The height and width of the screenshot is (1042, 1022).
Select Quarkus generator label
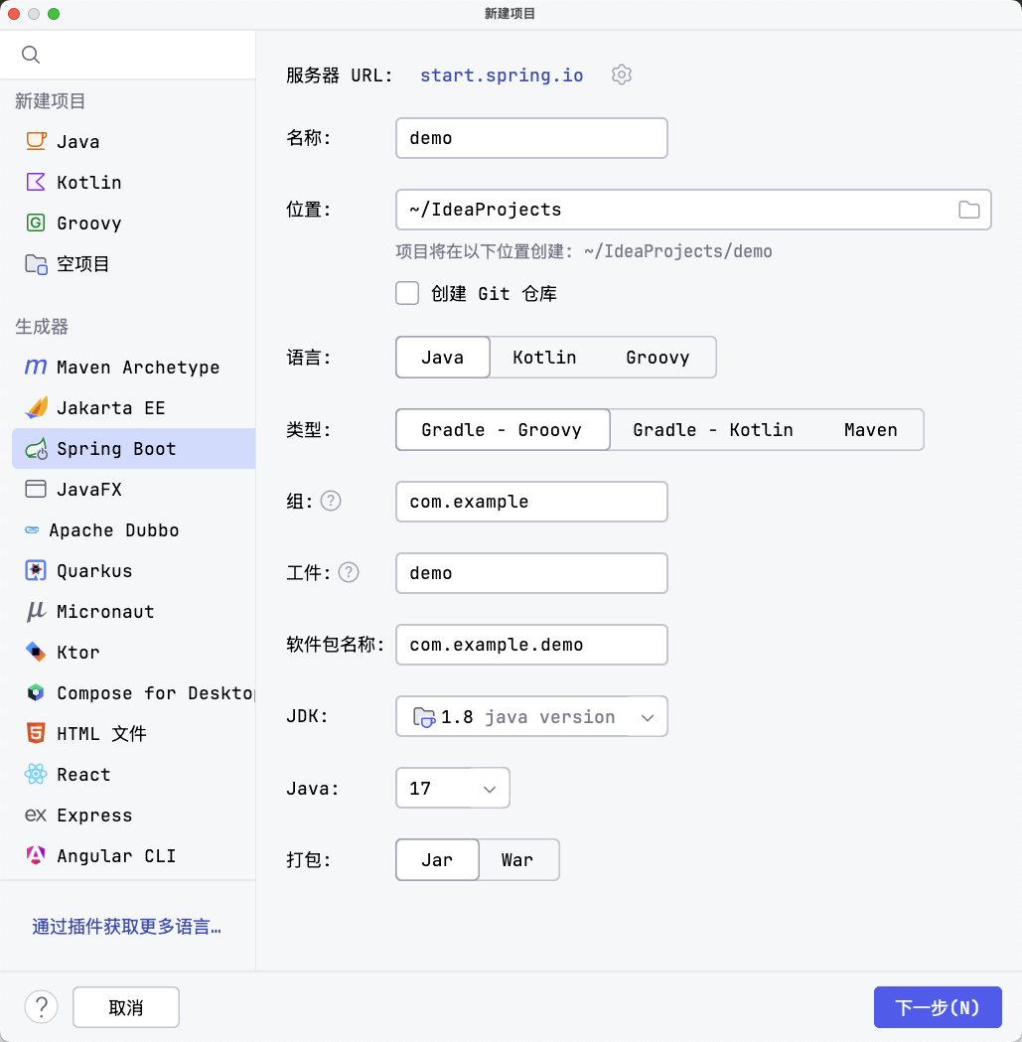94,570
